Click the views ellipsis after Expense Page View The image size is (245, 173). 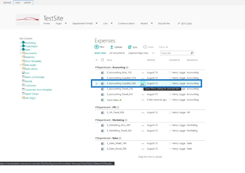coord(153,53)
